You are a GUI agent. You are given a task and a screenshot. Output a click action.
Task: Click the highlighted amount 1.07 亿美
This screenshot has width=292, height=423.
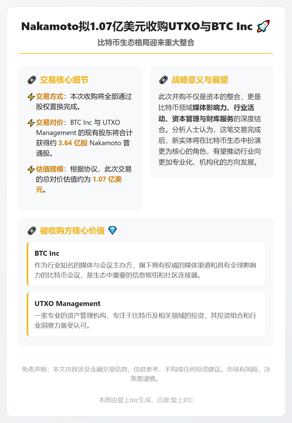pyautogui.click(x=107, y=179)
